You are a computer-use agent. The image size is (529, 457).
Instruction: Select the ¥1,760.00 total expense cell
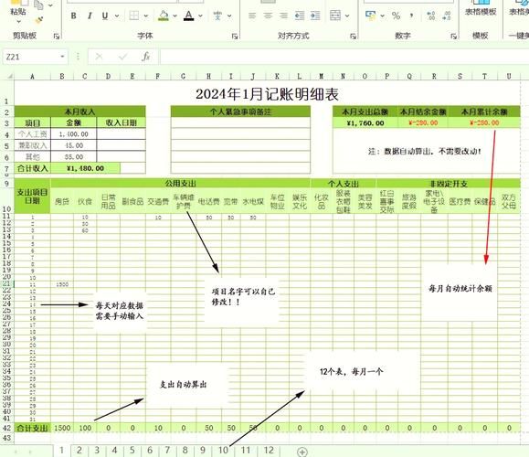(x=365, y=122)
